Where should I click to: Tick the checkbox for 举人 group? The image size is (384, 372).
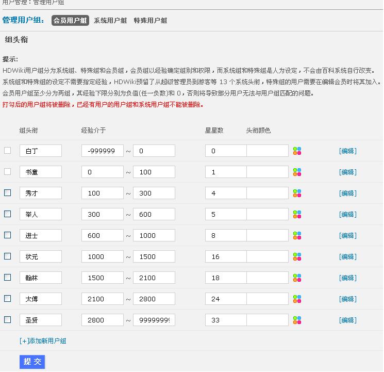pyautogui.click(x=8, y=214)
